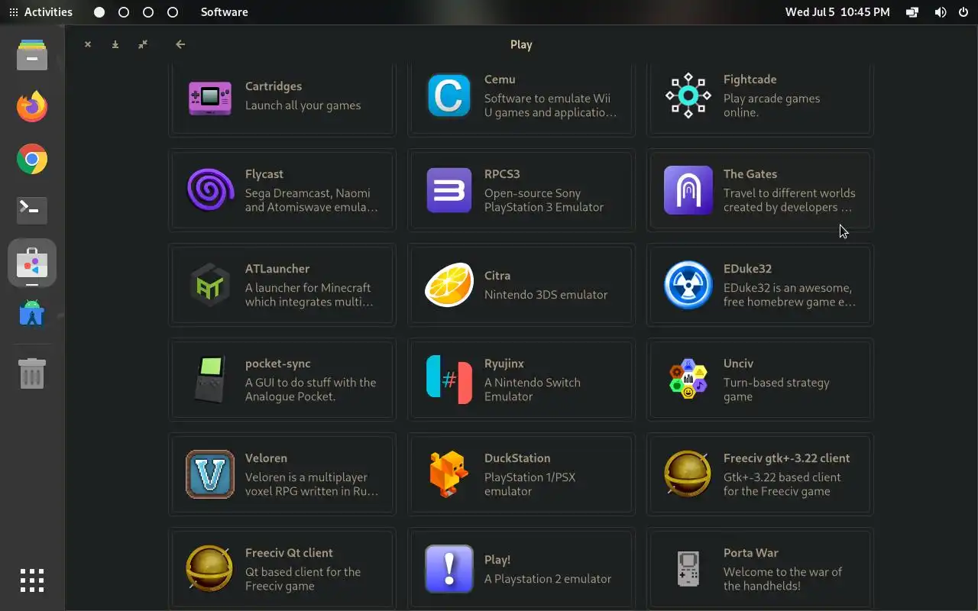Select the Freeciv Qt client globe icon

pyautogui.click(x=210, y=569)
